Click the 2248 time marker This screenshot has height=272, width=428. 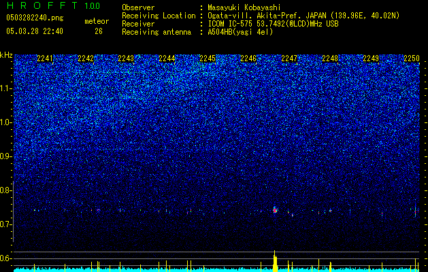[x=330, y=58]
